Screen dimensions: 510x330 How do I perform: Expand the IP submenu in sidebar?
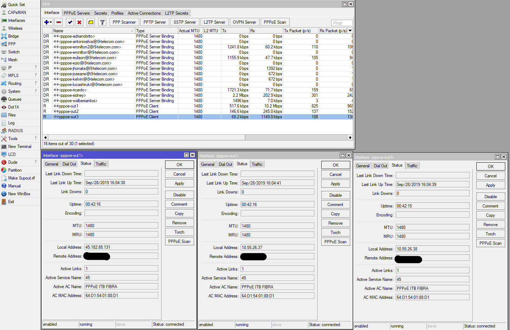(x=10, y=68)
